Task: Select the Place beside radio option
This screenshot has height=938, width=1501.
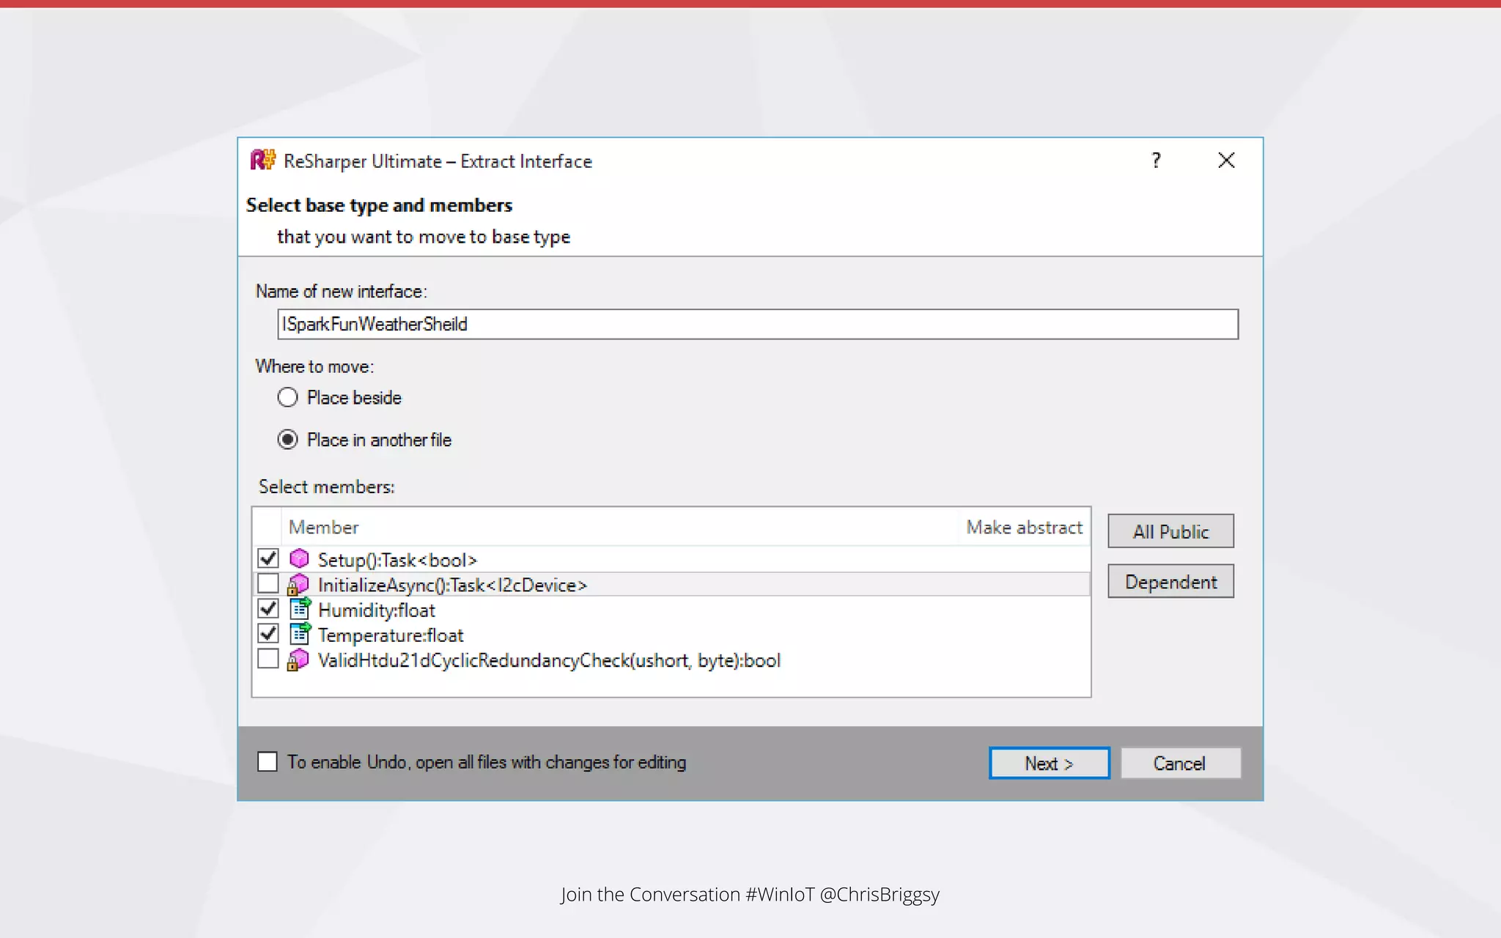Action: pos(287,397)
